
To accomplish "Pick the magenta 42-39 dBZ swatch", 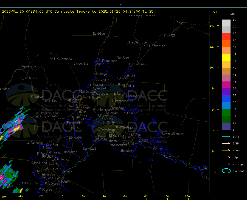I will point(226,85).
